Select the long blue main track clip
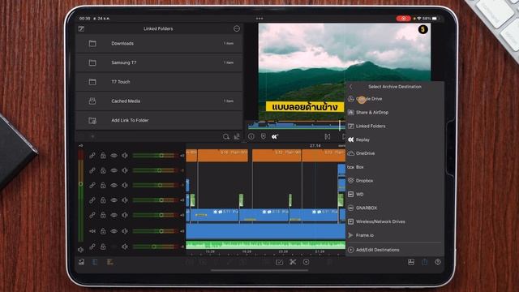The height and width of the screenshot is (292, 519). click(x=265, y=231)
